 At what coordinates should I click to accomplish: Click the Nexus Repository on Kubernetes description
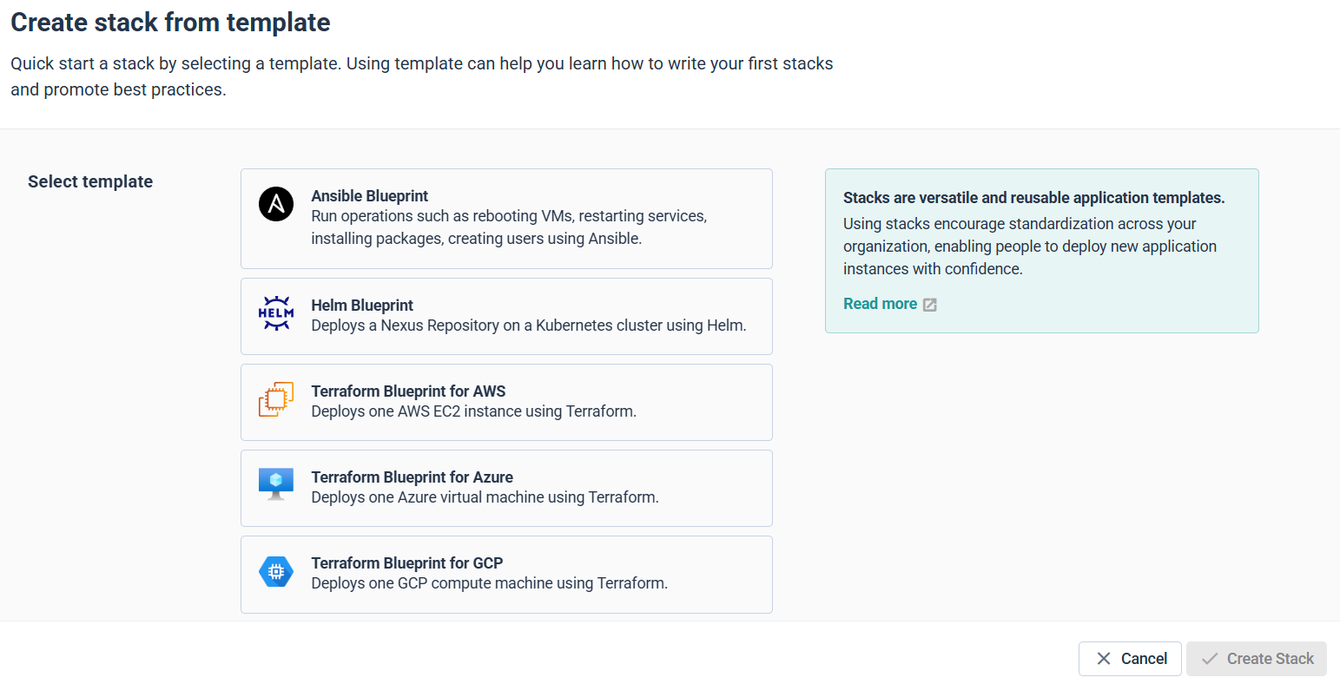coord(529,326)
